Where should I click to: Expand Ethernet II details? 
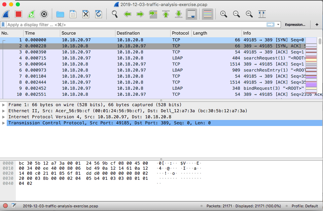tap(3, 111)
